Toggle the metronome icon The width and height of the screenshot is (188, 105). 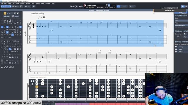coord(109,5)
